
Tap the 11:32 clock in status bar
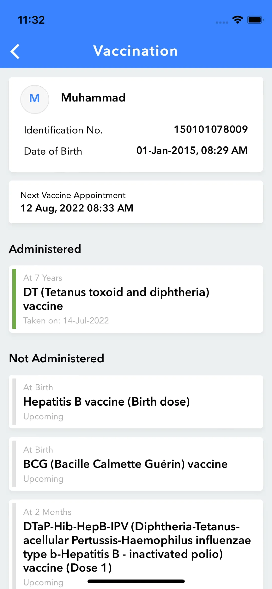click(31, 20)
